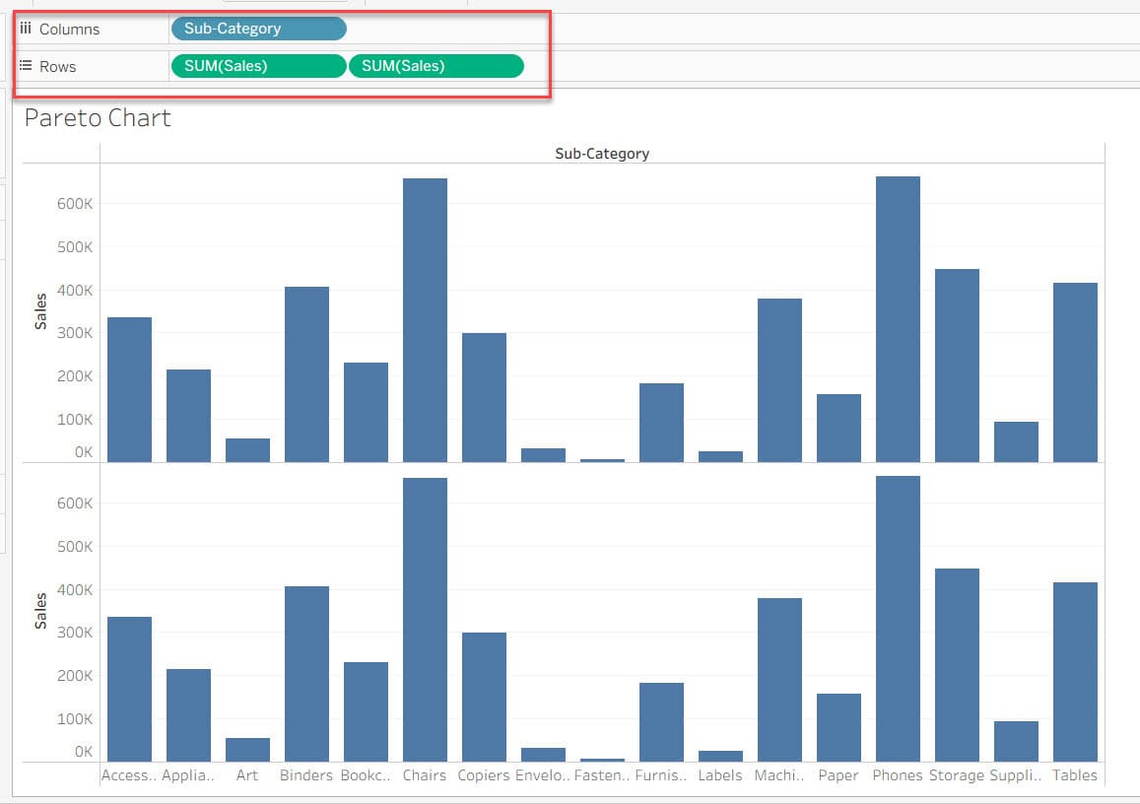
Task: Select the Accessories bar in the lower chart
Action: tap(128, 690)
